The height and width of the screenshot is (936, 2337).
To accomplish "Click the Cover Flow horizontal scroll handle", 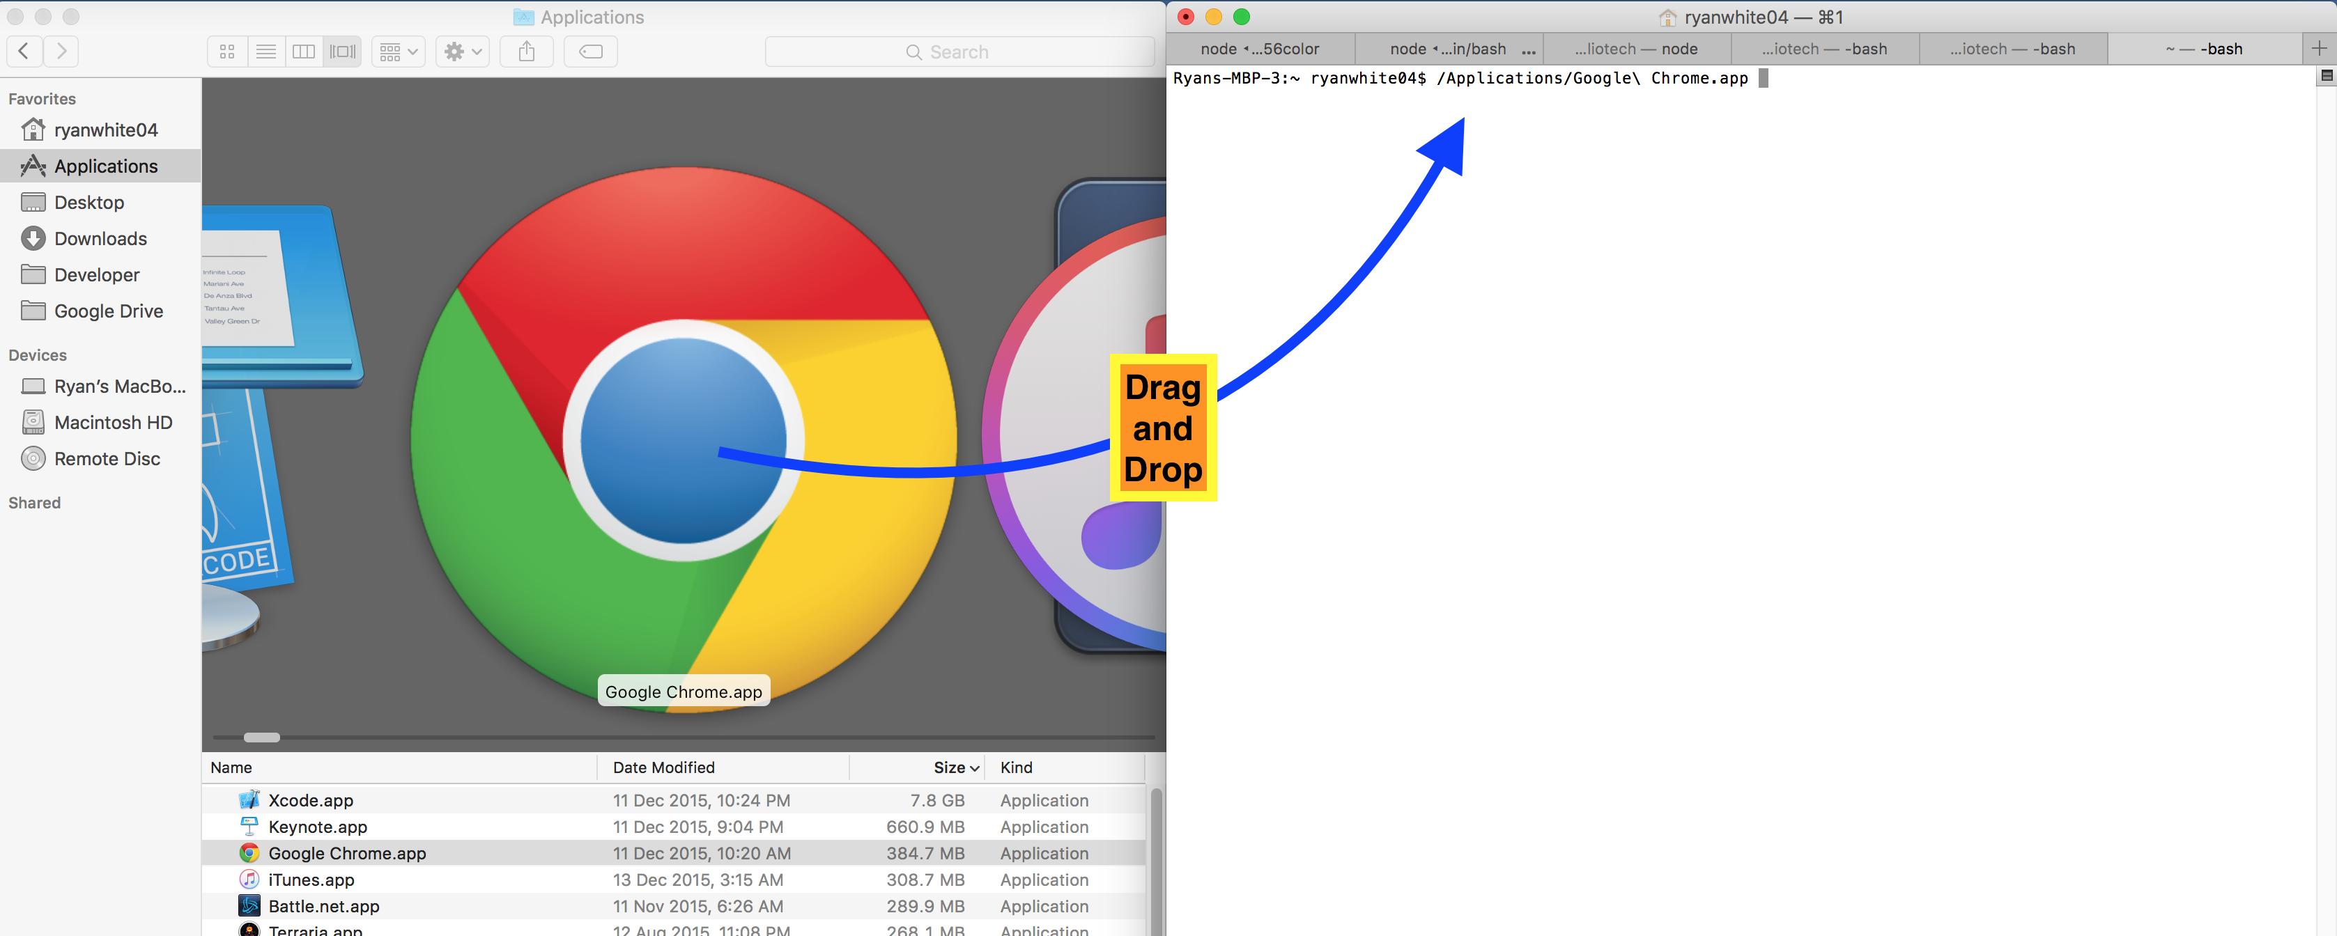I will 262,738.
